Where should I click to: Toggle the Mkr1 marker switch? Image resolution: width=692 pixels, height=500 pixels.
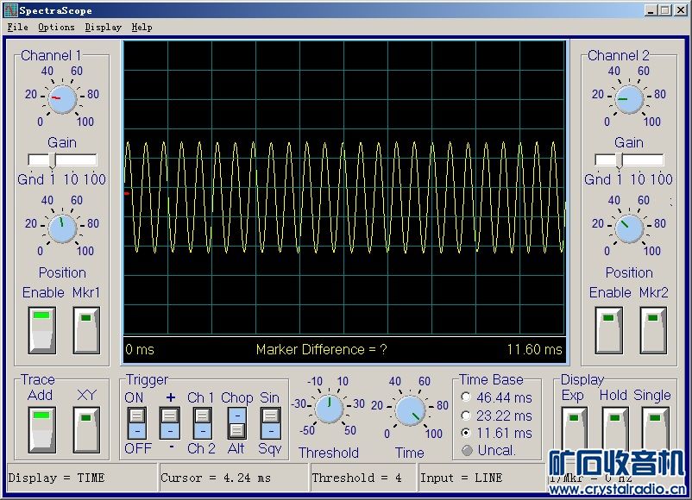(86, 329)
